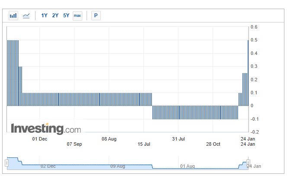Switch to the column chart type icon
Screen dimensions: 287x176
(13, 16)
